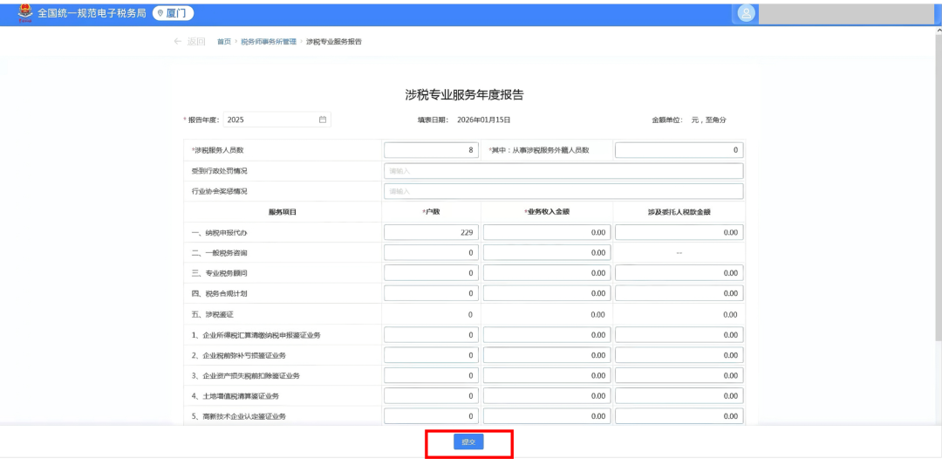Edit 涉及委托人税款金额 for 企业税前弥补亏损鉴证业务

tap(679, 355)
